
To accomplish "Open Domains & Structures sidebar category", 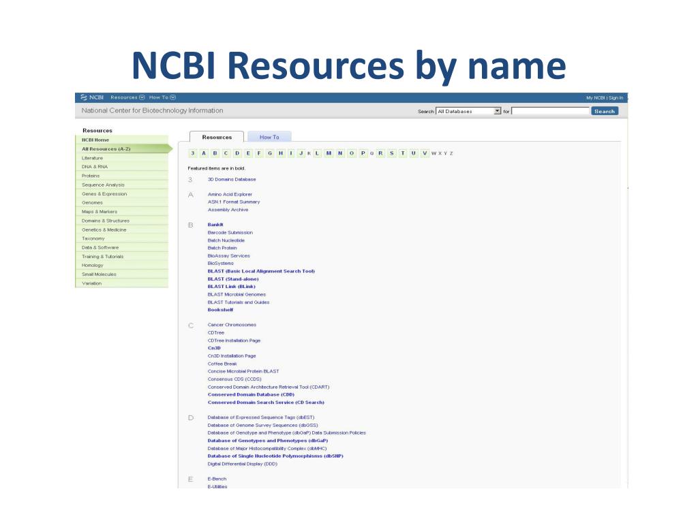I will [122, 221].
